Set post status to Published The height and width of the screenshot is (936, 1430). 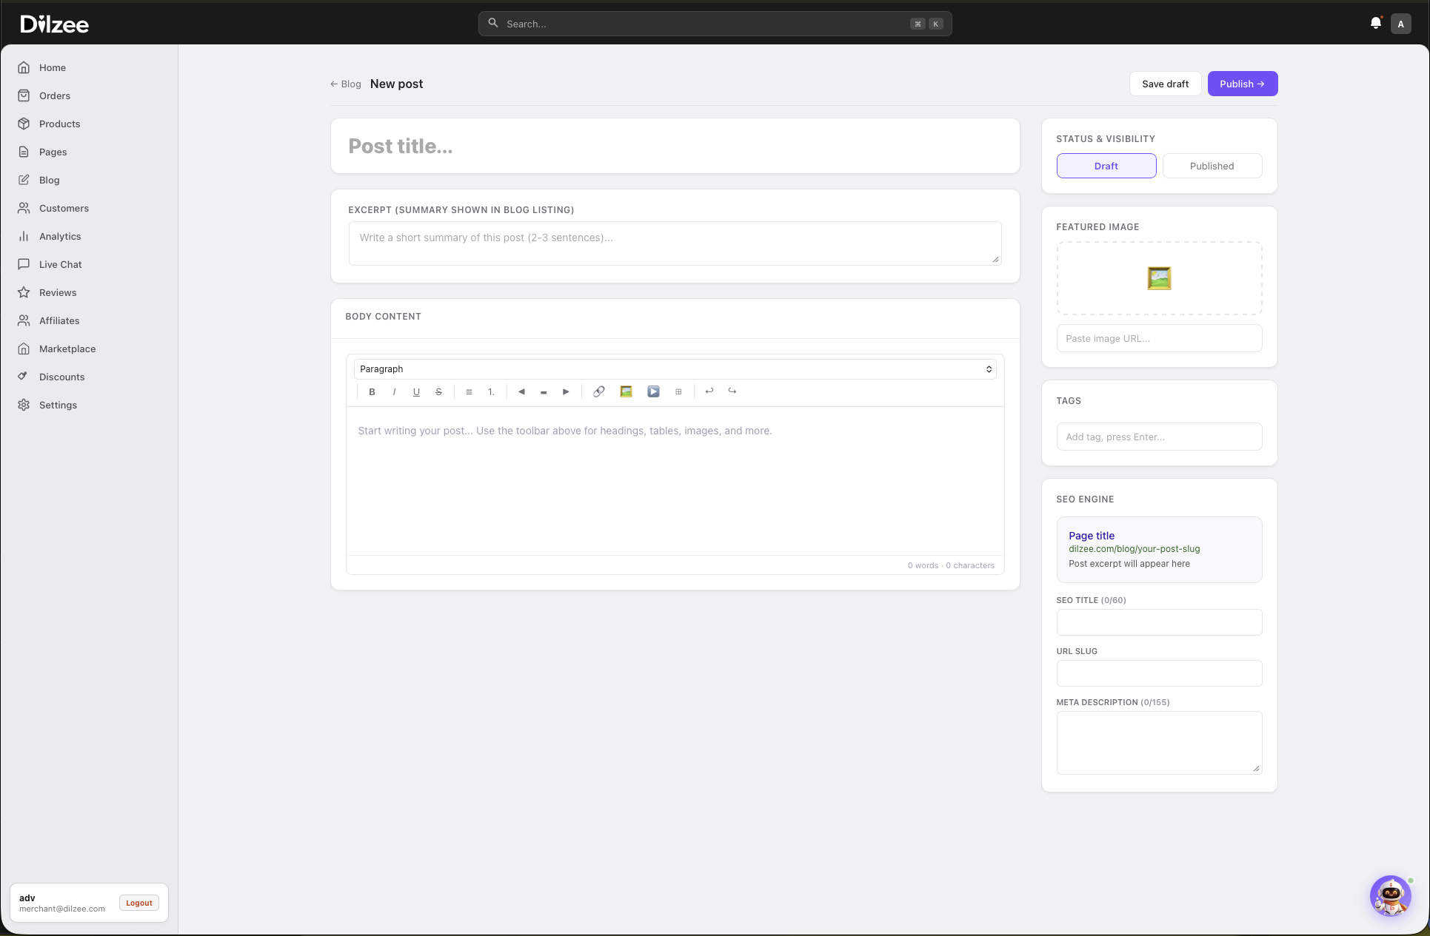pyautogui.click(x=1212, y=166)
